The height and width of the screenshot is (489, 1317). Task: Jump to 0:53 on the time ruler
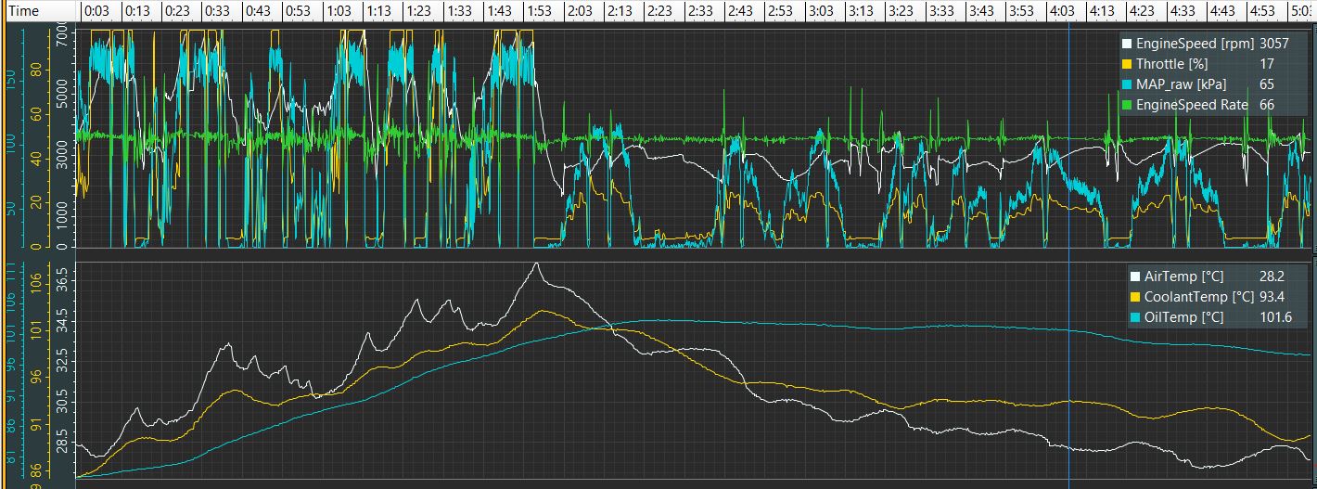(298, 11)
